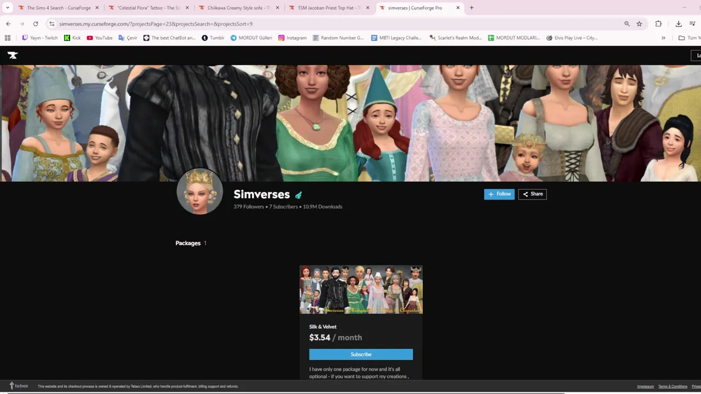The width and height of the screenshot is (701, 394).
Task: Click the CurseForge anvil logo
Action: coord(13,55)
